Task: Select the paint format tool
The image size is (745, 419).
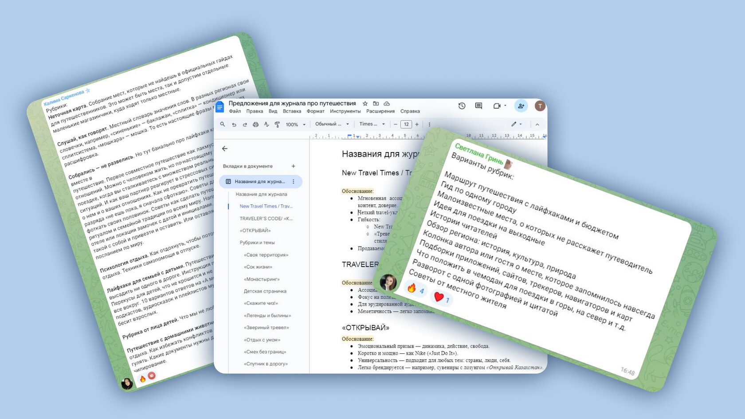Action: tap(277, 125)
